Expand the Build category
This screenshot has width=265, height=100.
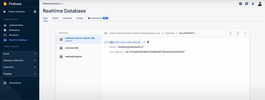pyautogui.click(x=20, y=54)
